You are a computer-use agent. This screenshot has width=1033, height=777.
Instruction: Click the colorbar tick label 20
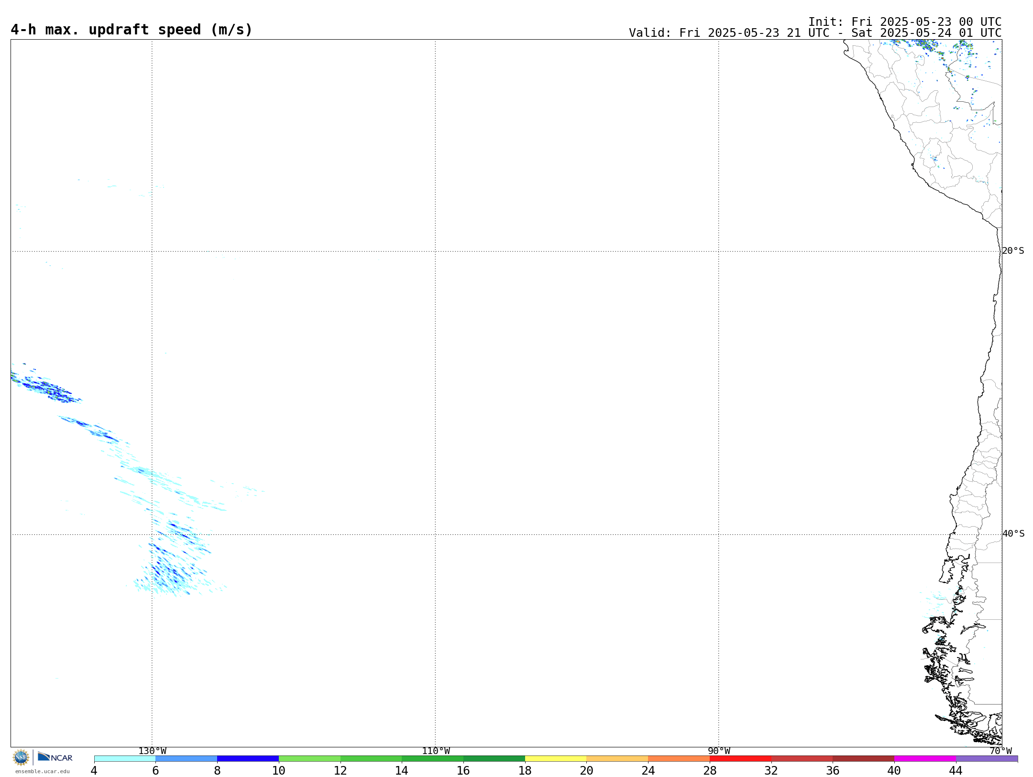586,771
